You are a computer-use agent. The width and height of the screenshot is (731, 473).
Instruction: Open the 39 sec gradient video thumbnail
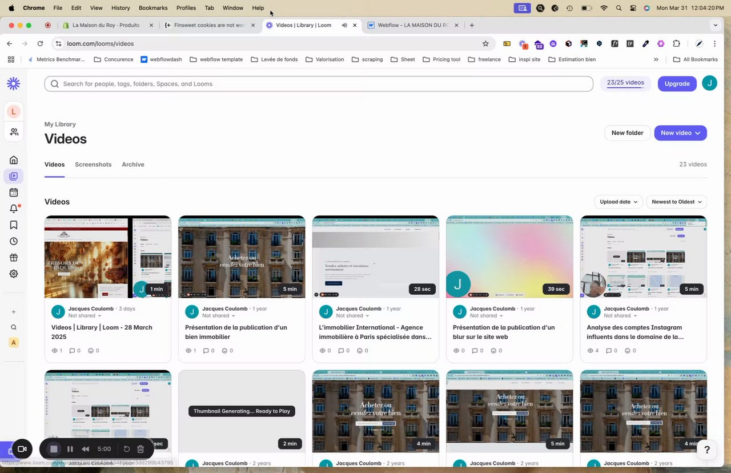click(x=509, y=256)
